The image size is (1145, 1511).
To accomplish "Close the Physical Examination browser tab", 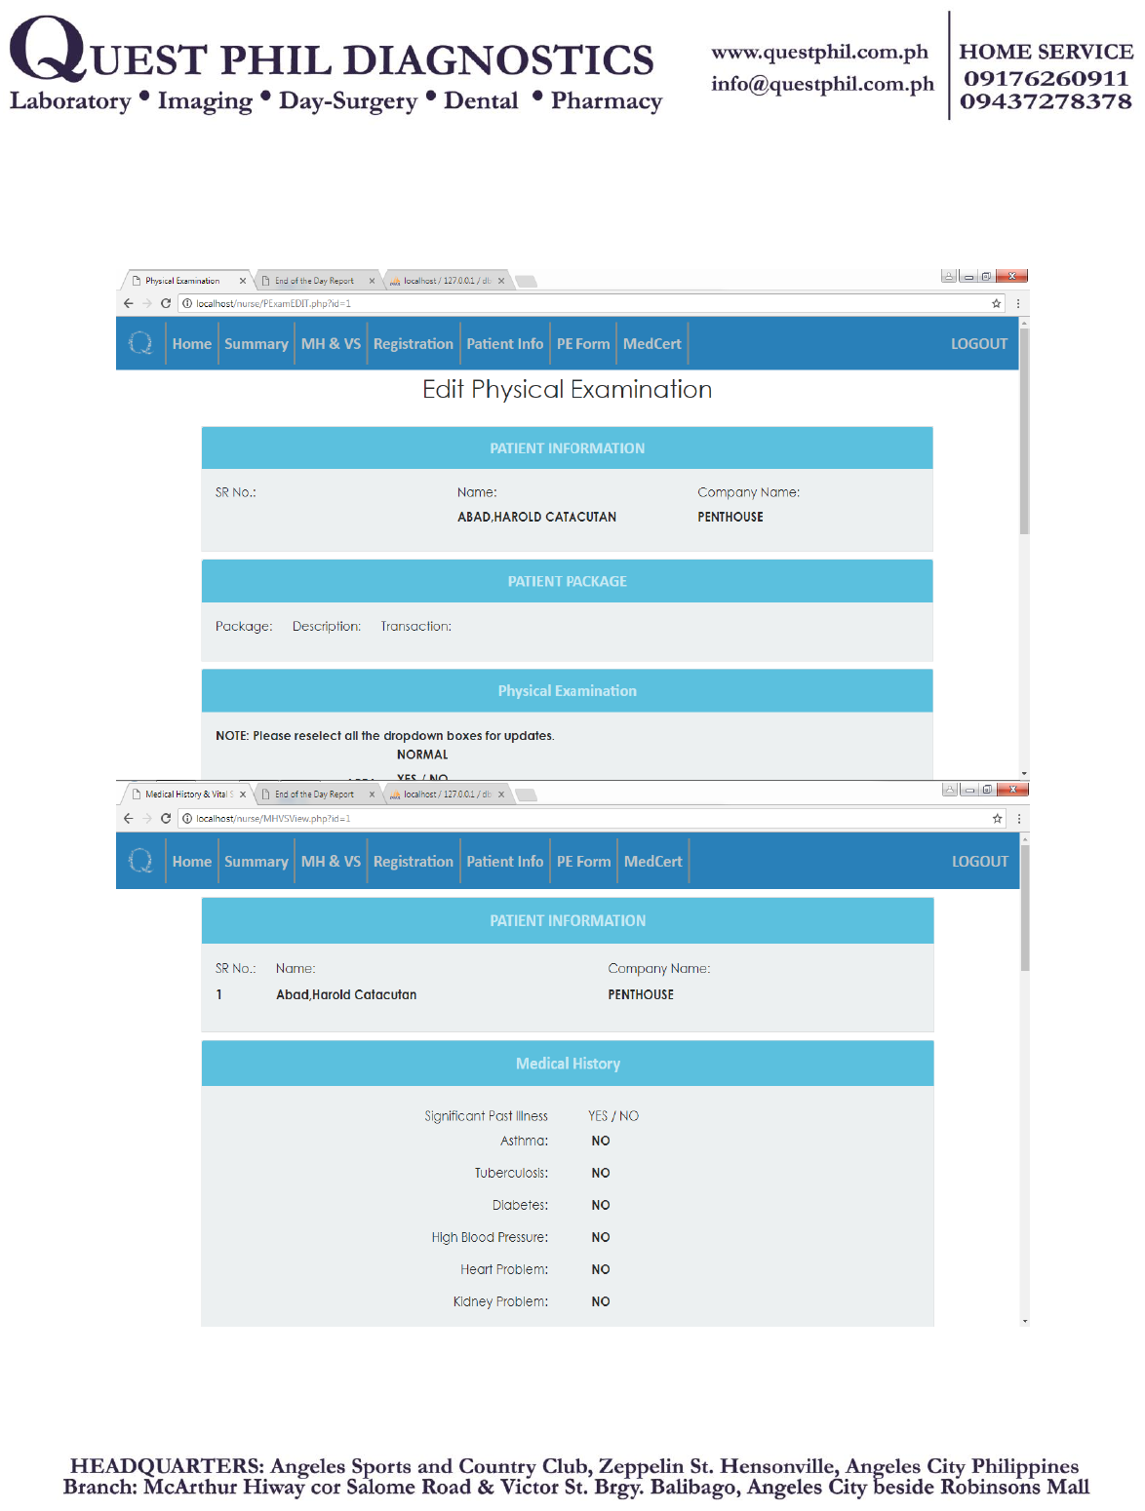I will pos(243,281).
